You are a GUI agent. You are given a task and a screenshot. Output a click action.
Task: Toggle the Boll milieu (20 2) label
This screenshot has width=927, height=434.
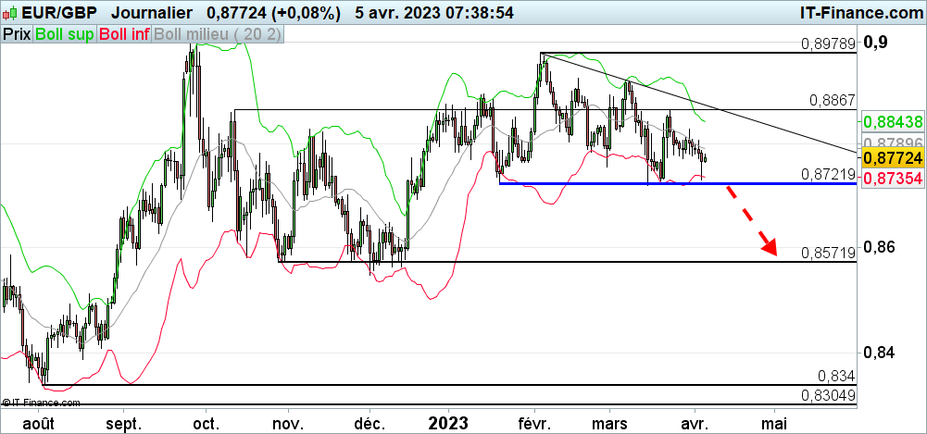(x=218, y=34)
